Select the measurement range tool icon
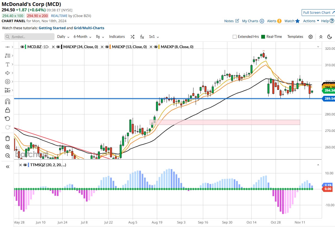 [8, 90]
